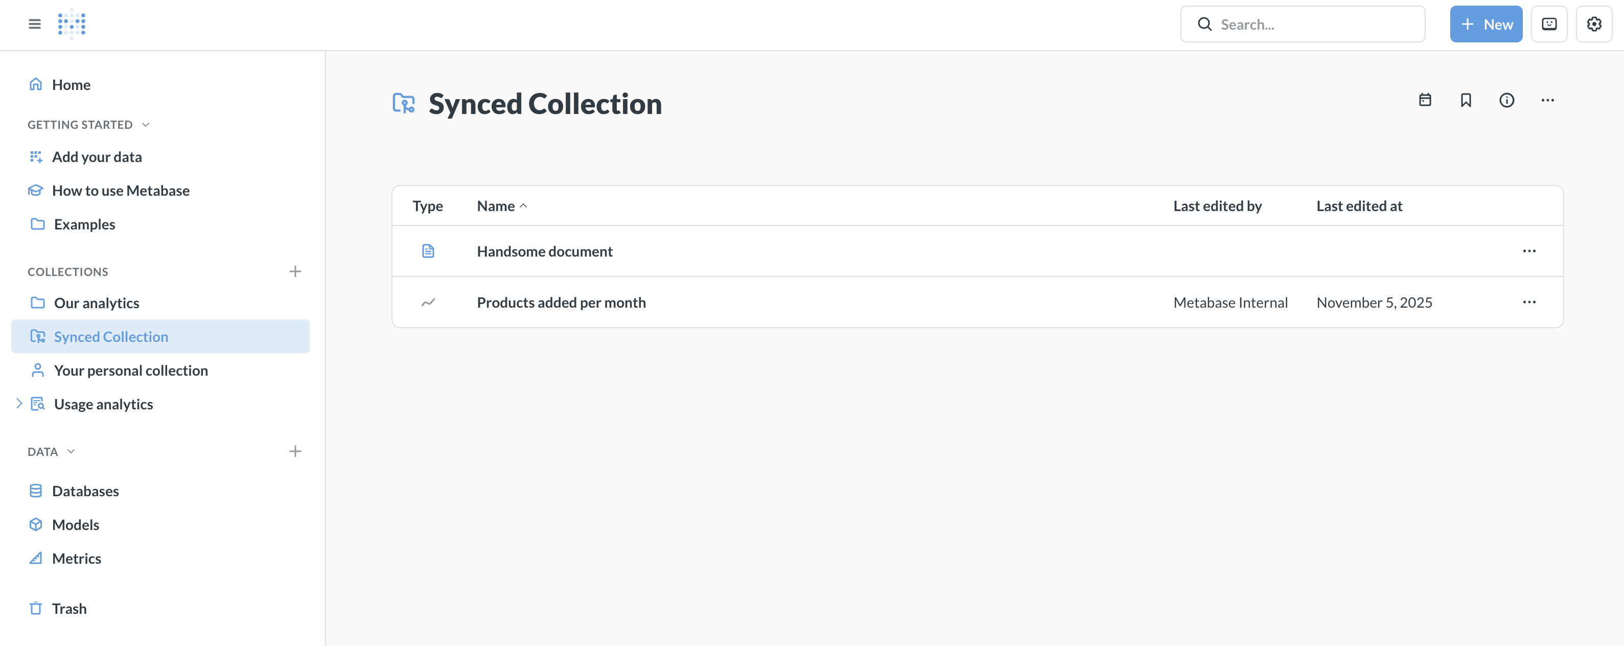Bookmark the Synced Collection
The image size is (1624, 646).
click(1466, 100)
